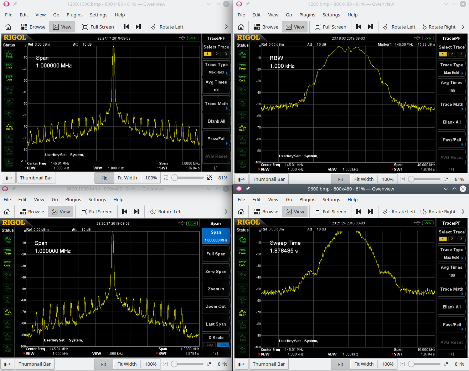Adjust zoom slider in 9600.bmp window

tap(424, 364)
